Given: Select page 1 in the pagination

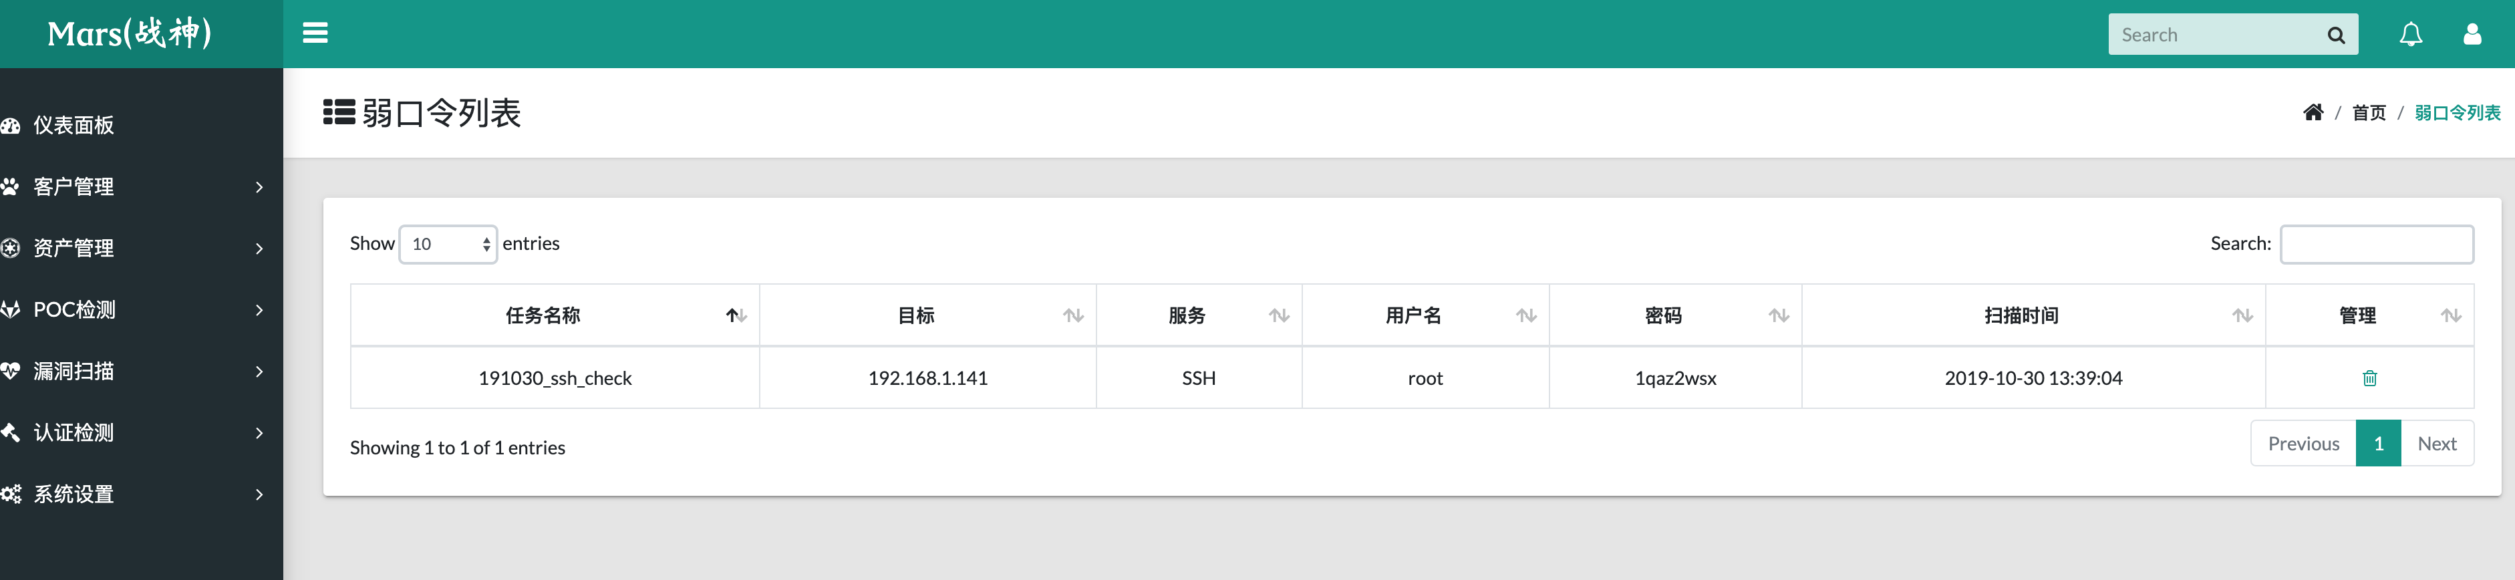Looking at the screenshot, I should coord(2378,443).
